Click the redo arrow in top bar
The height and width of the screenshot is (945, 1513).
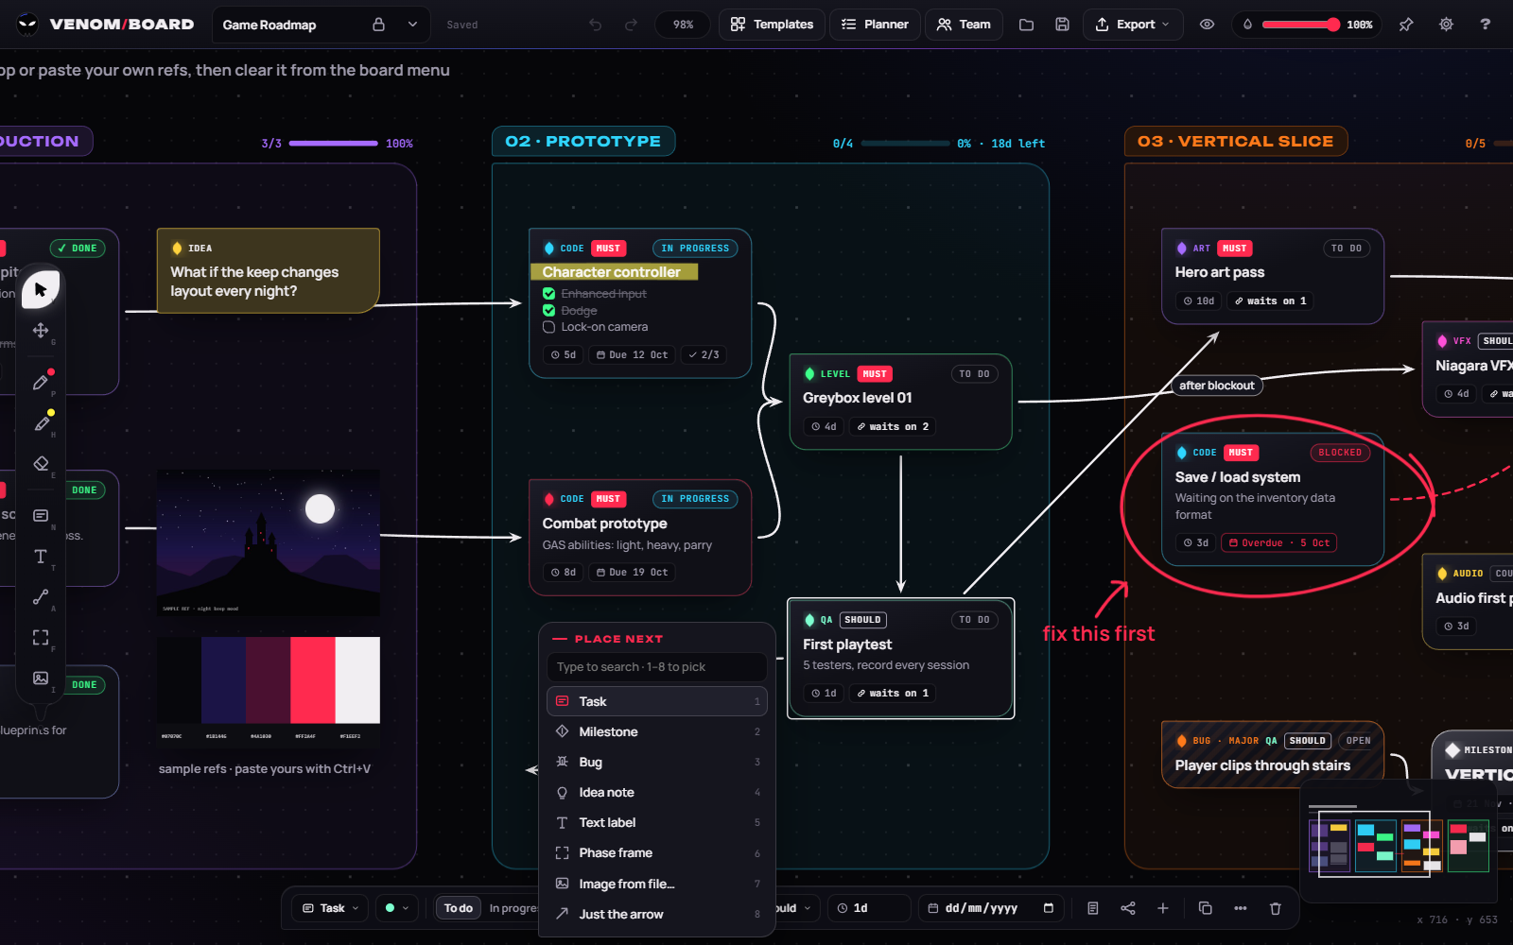pyautogui.click(x=631, y=25)
